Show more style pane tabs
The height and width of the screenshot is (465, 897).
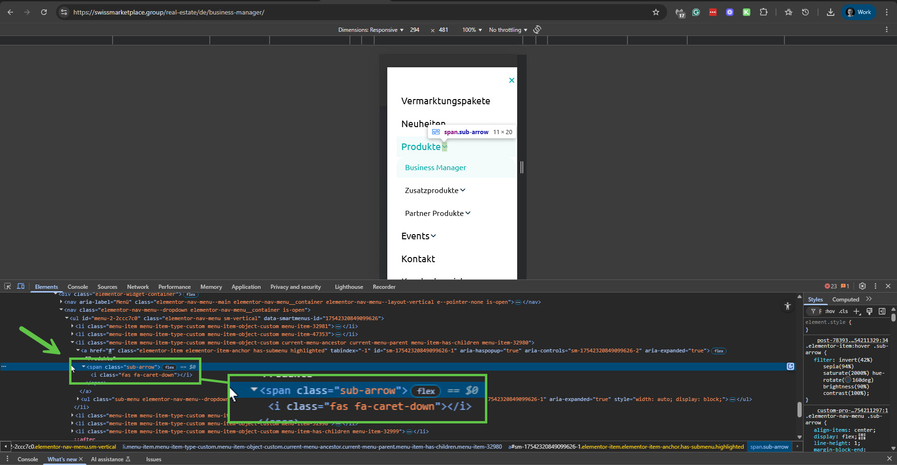coord(869,299)
